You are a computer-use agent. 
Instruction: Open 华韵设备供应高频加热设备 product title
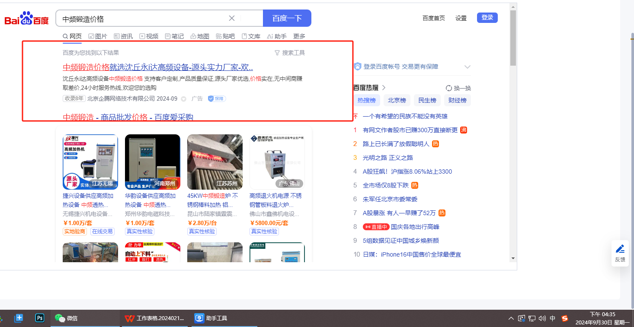pos(151,200)
